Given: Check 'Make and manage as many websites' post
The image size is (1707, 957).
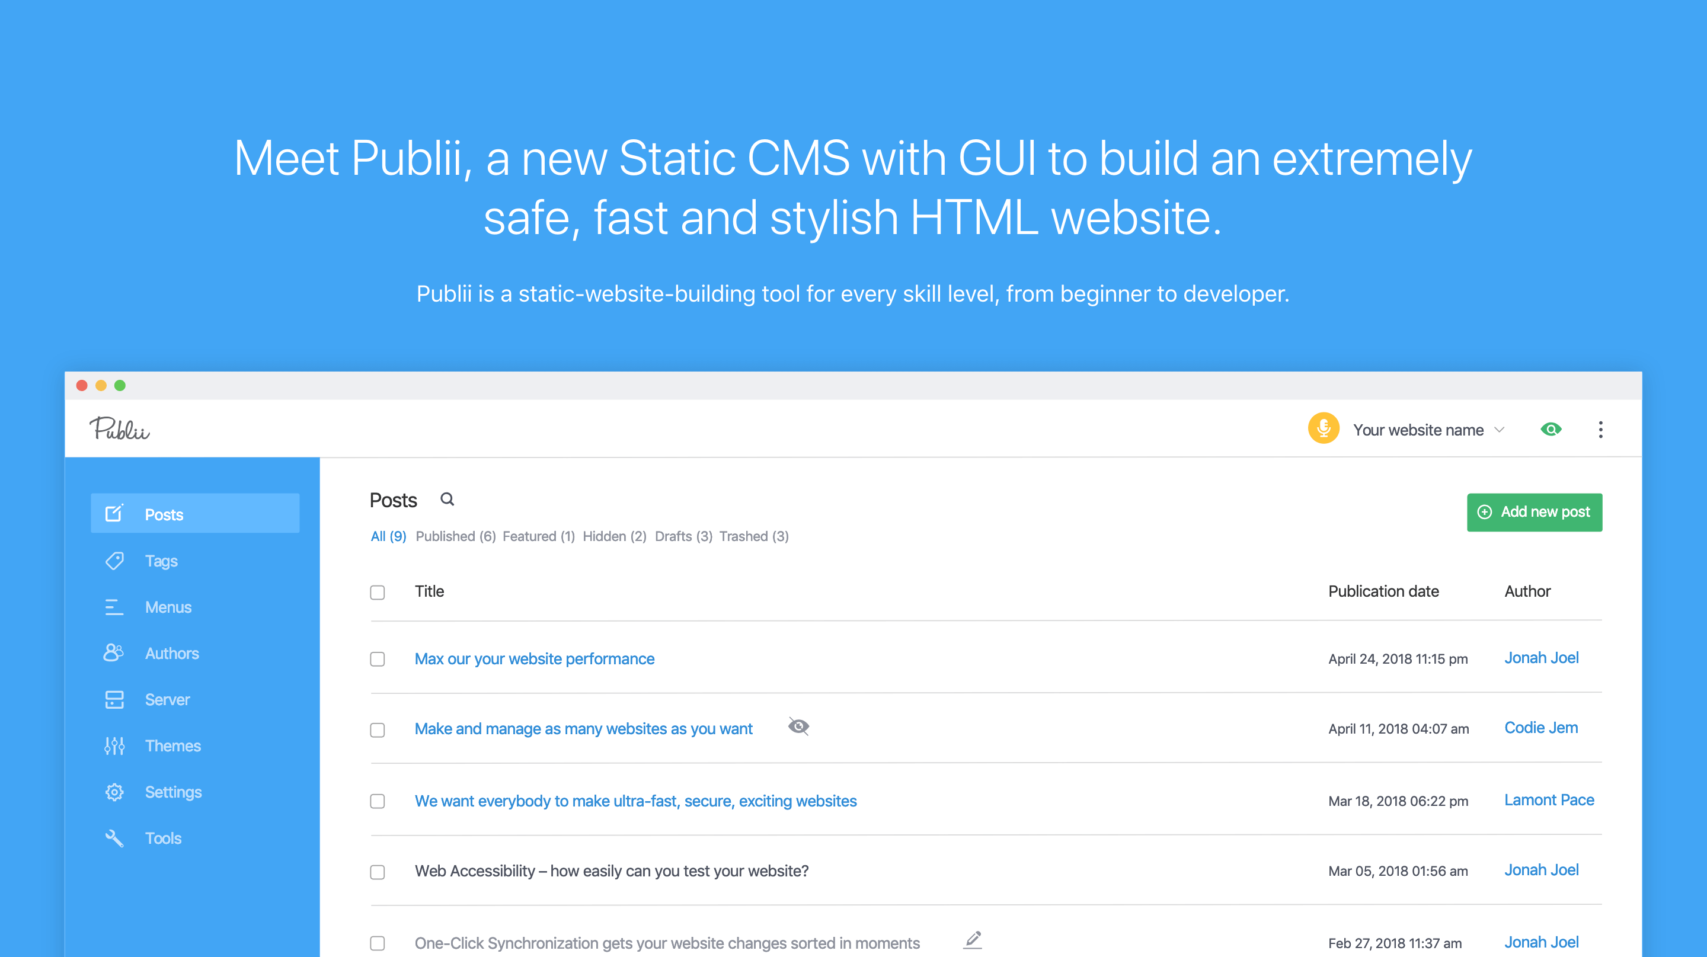Looking at the screenshot, I should pyautogui.click(x=377, y=730).
